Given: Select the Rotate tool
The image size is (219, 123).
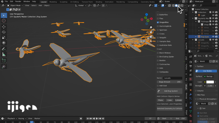Looking at the screenshot, I should pos(4,32).
